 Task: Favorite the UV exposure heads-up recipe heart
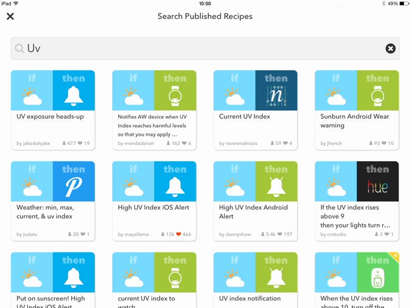pos(80,143)
